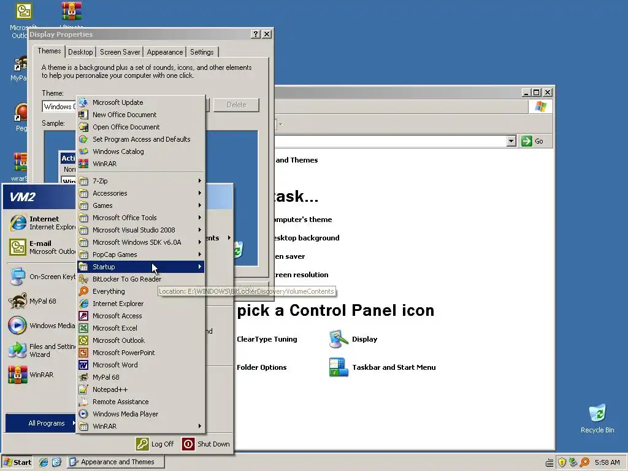Screen dimensions: 628x471
Task: Select the Themes tab
Action: coord(49,52)
